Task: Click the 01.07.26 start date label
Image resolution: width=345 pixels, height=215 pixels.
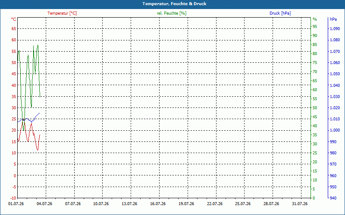Action: [16, 204]
